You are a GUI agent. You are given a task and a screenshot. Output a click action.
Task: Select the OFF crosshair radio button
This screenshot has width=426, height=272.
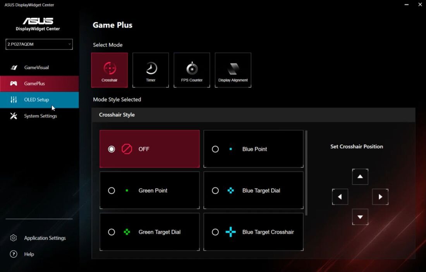(112, 149)
